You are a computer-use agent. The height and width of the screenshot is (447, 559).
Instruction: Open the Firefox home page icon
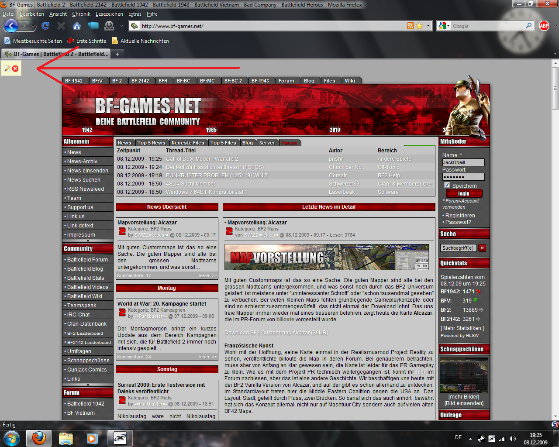(x=77, y=26)
